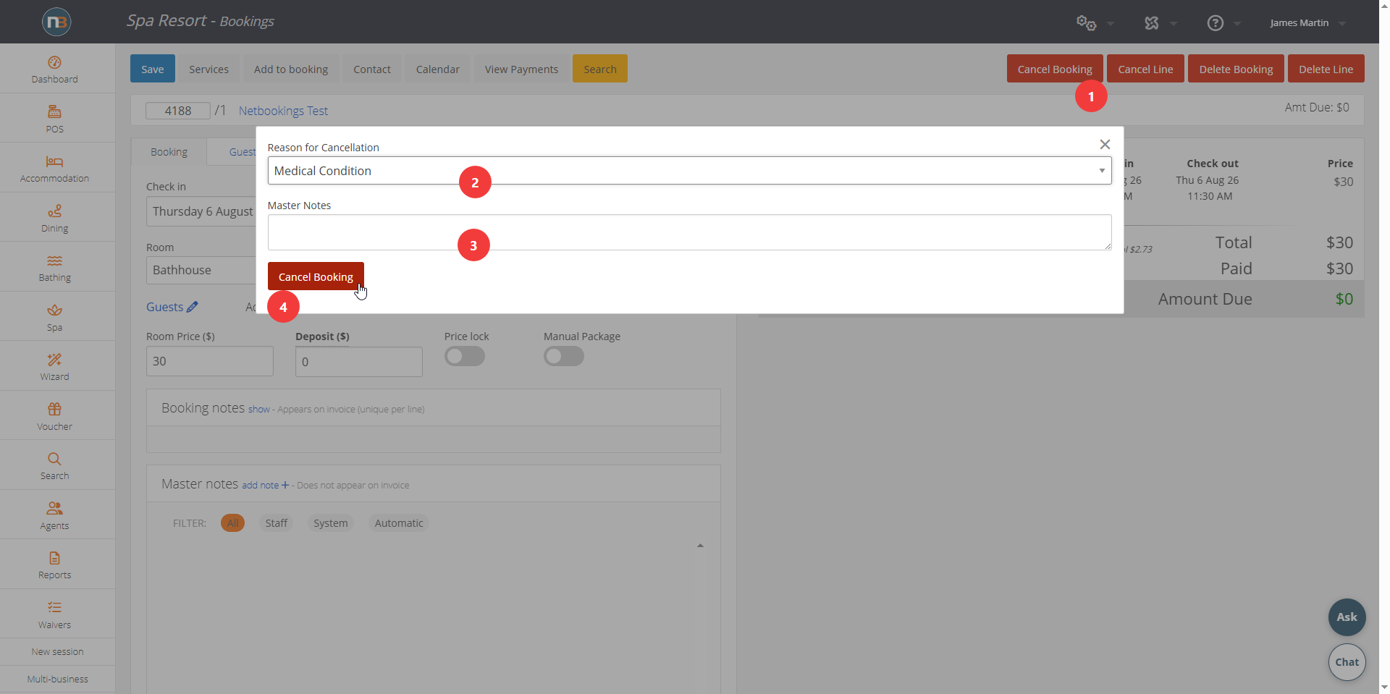Select the Automatic notes filter
This screenshot has height=694, width=1390.
click(399, 523)
